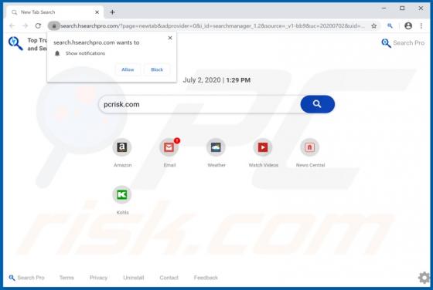Click the Search Pro footer link

(26, 278)
